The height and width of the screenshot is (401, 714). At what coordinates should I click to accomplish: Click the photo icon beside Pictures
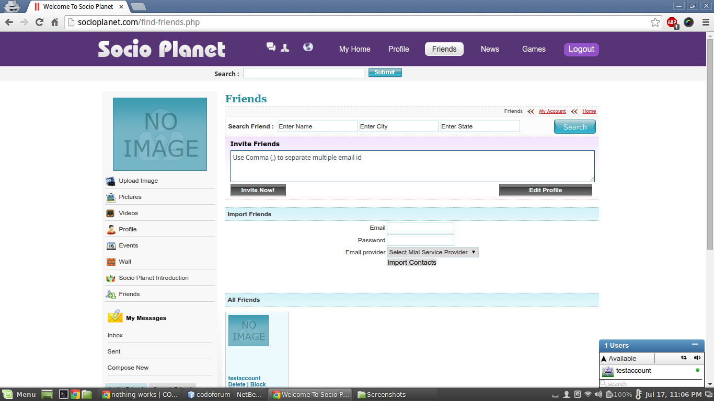(111, 197)
